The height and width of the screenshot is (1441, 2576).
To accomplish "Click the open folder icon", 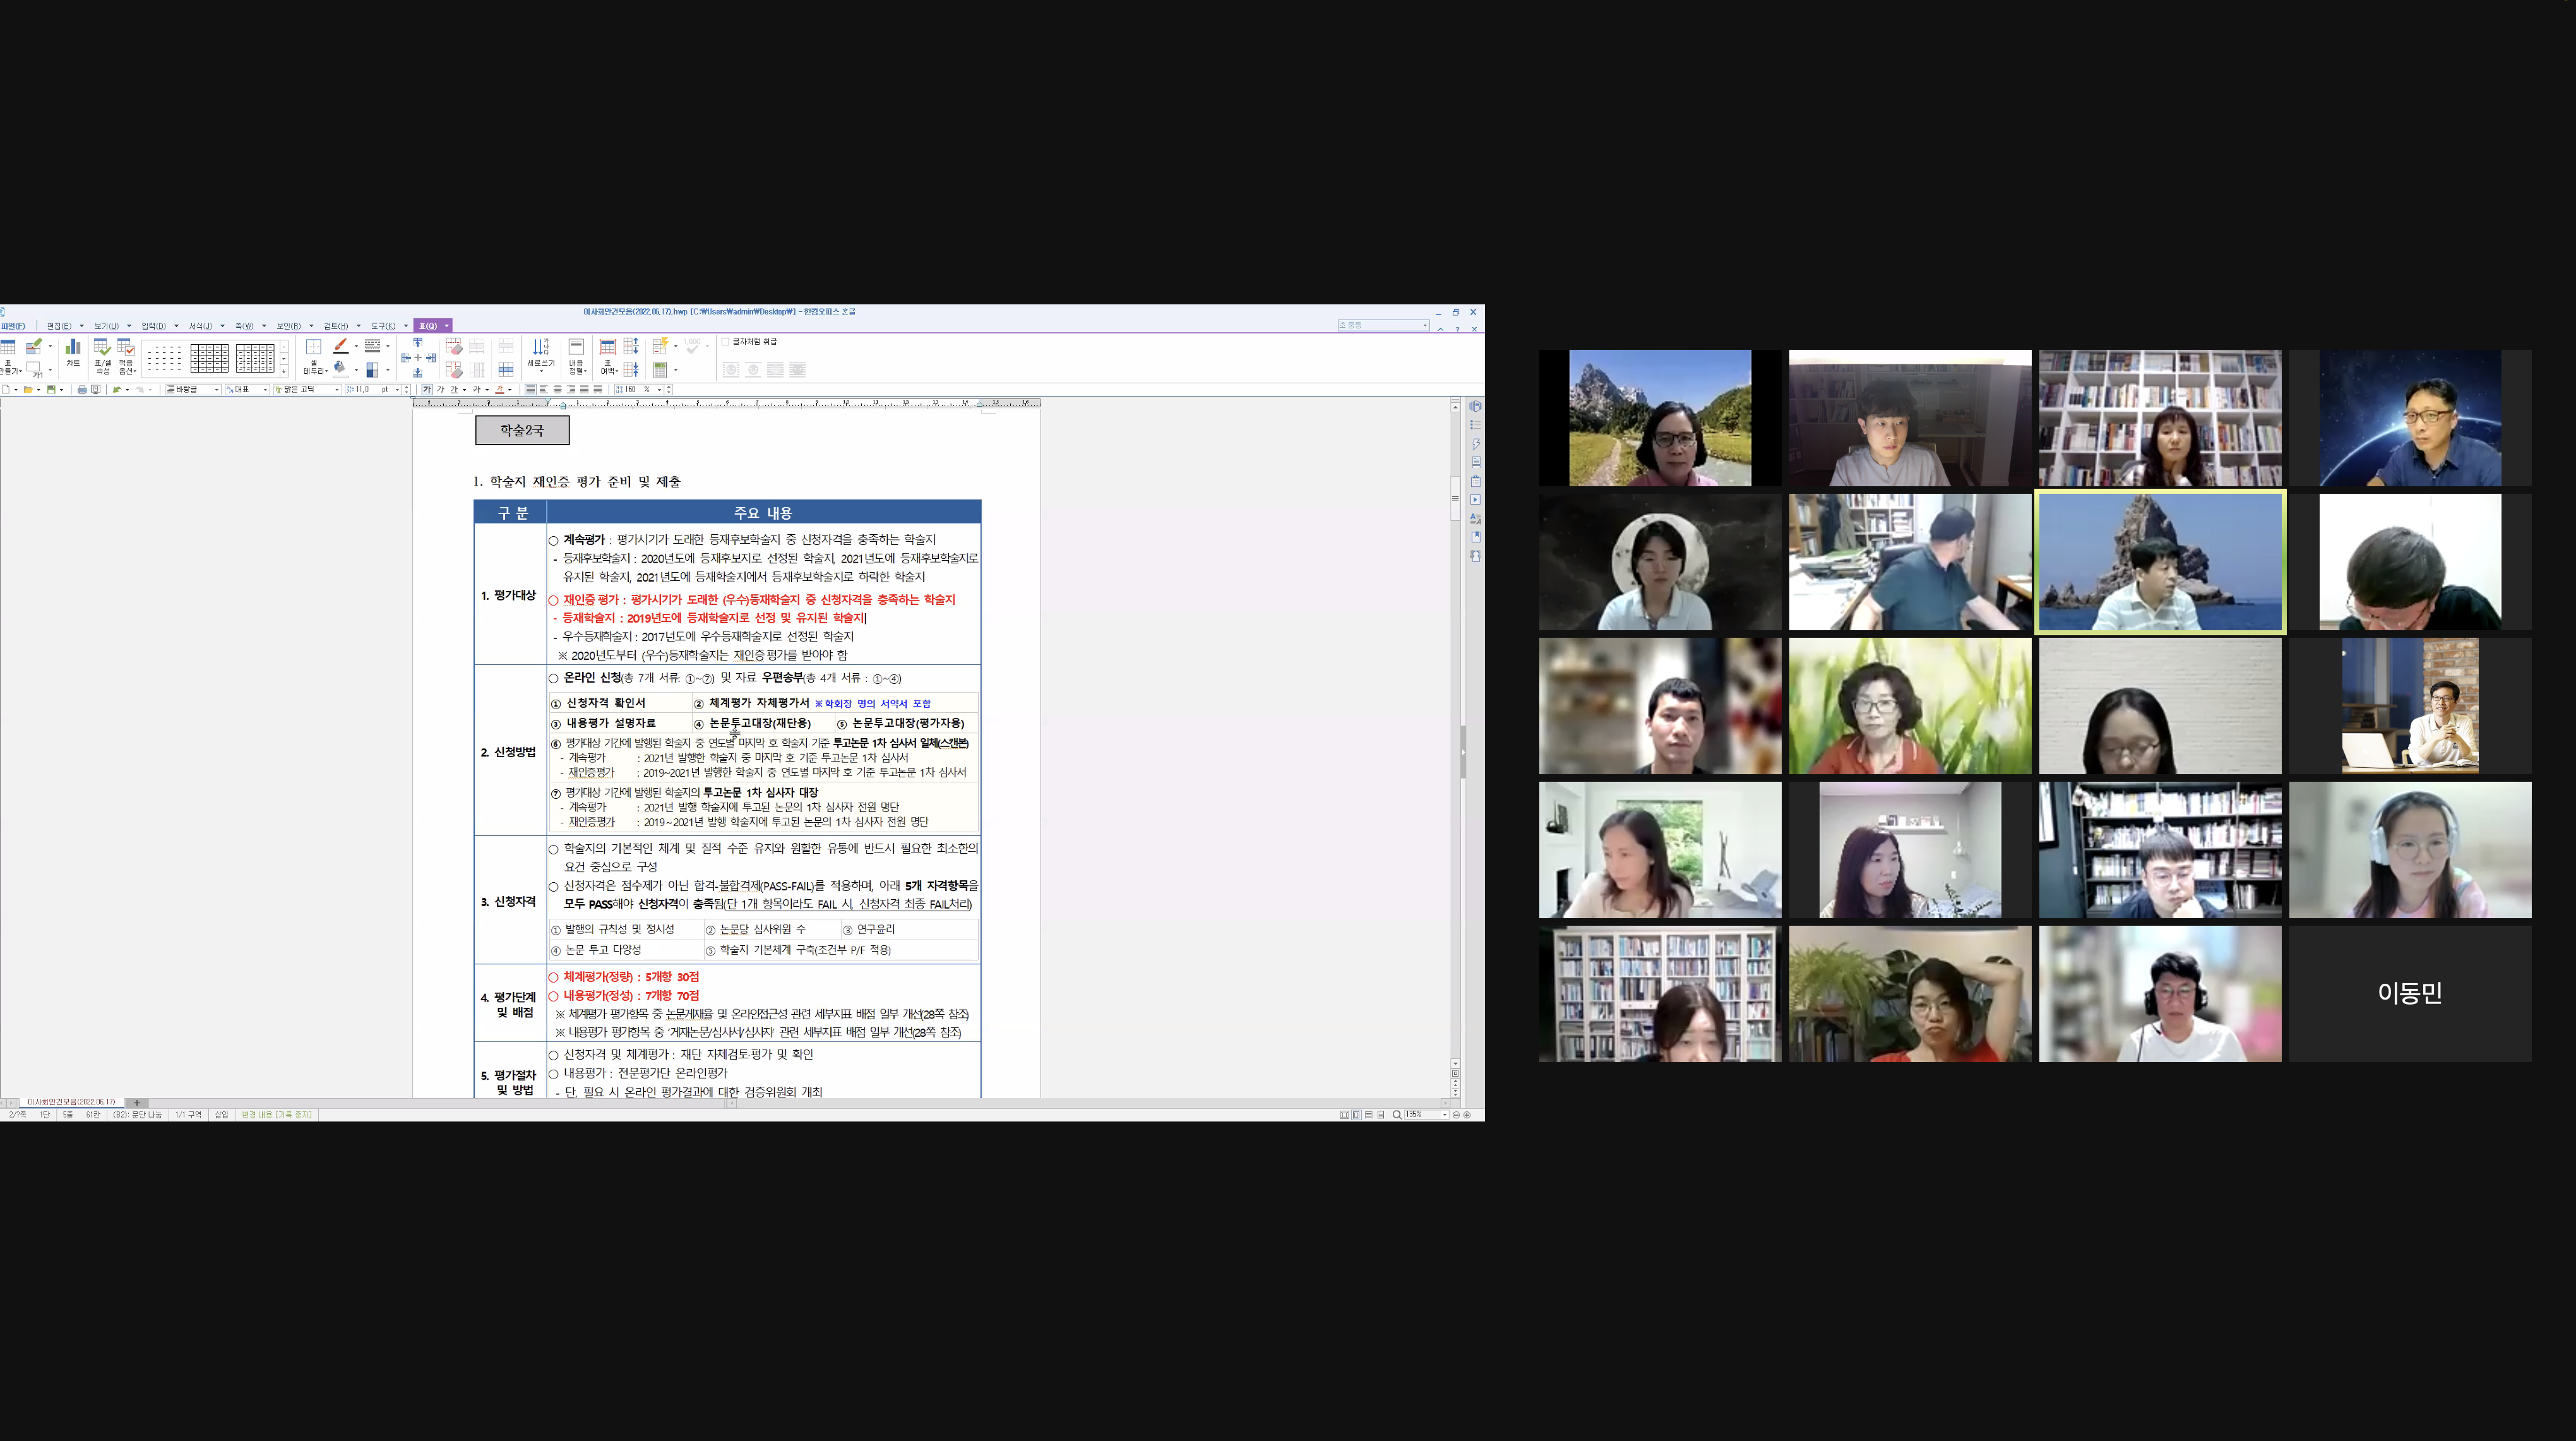I will click(x=28, y=389).
